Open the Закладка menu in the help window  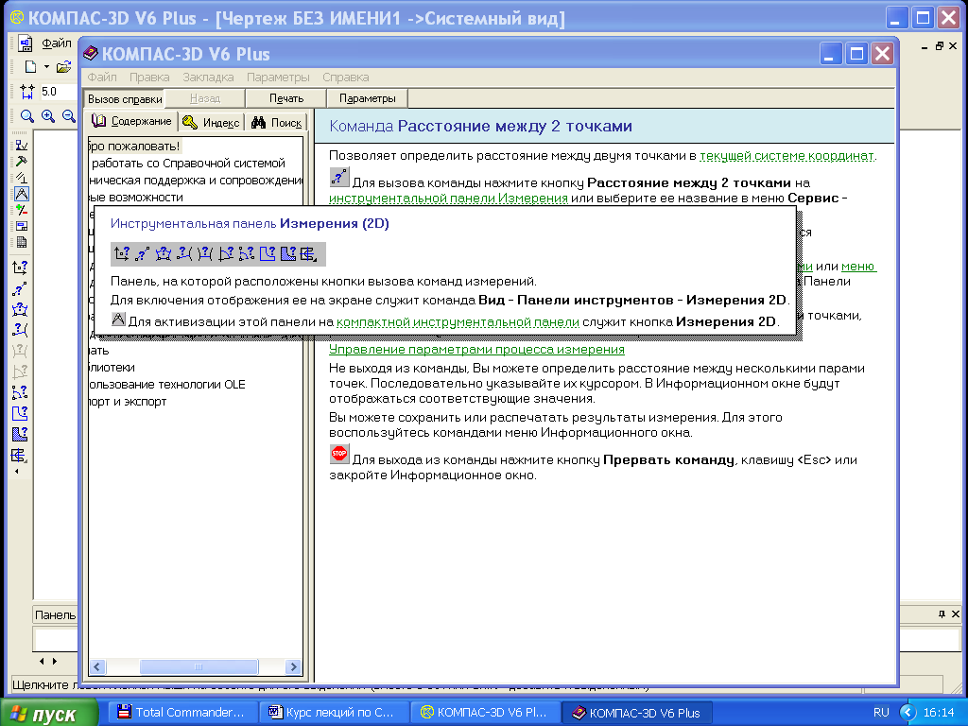[x=208, y=78]
